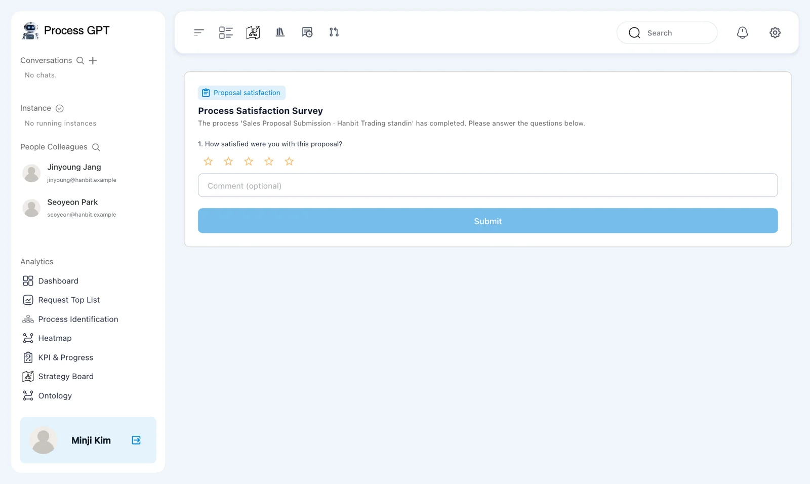810x484 pixels.
Task: Click the Request Top List chart icon
Action: [28, 300]
